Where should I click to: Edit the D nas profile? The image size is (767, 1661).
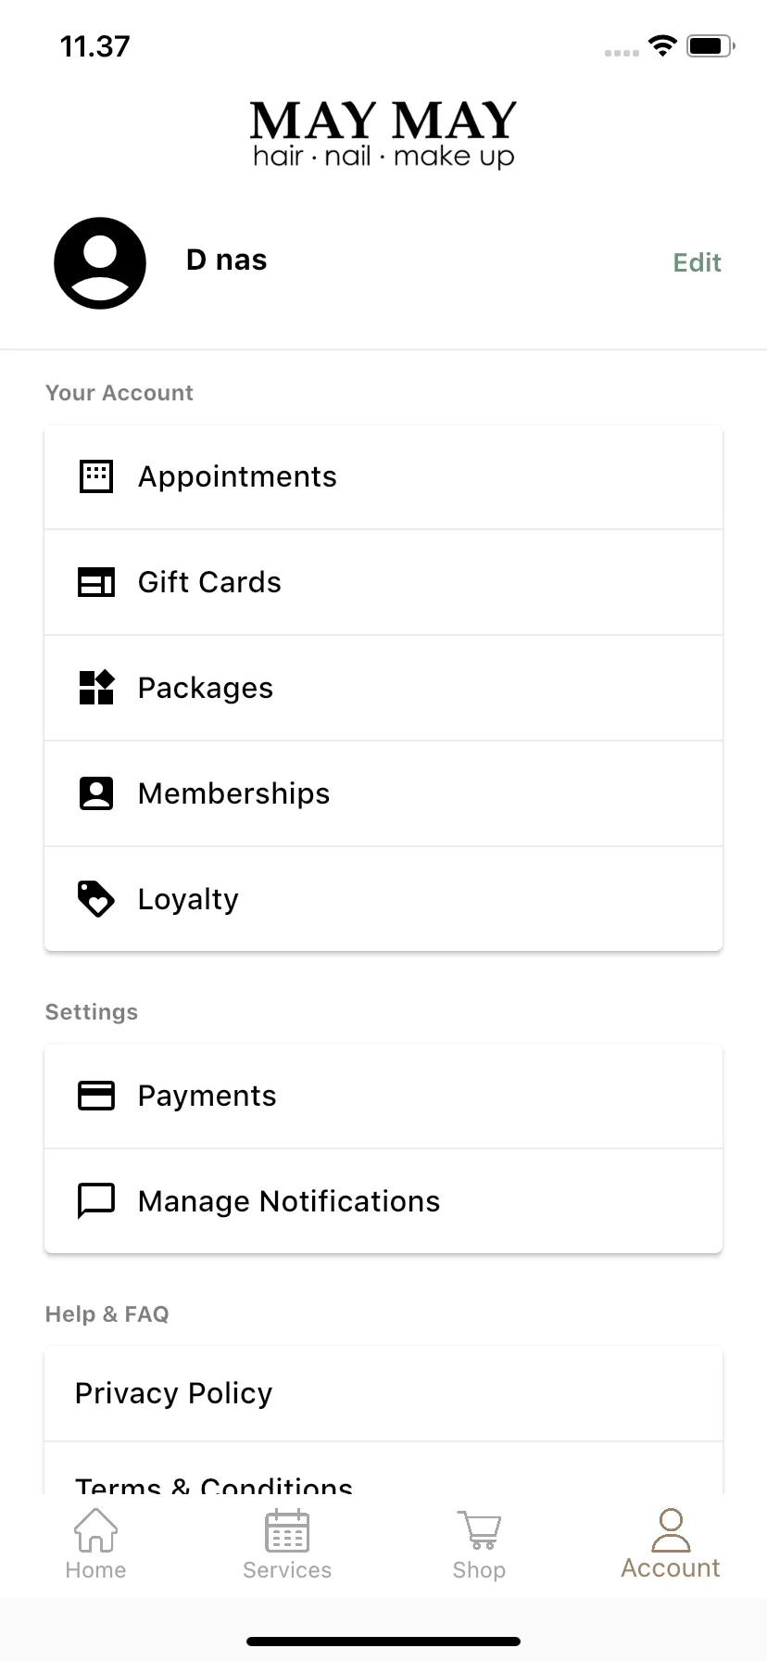point(697,263)
